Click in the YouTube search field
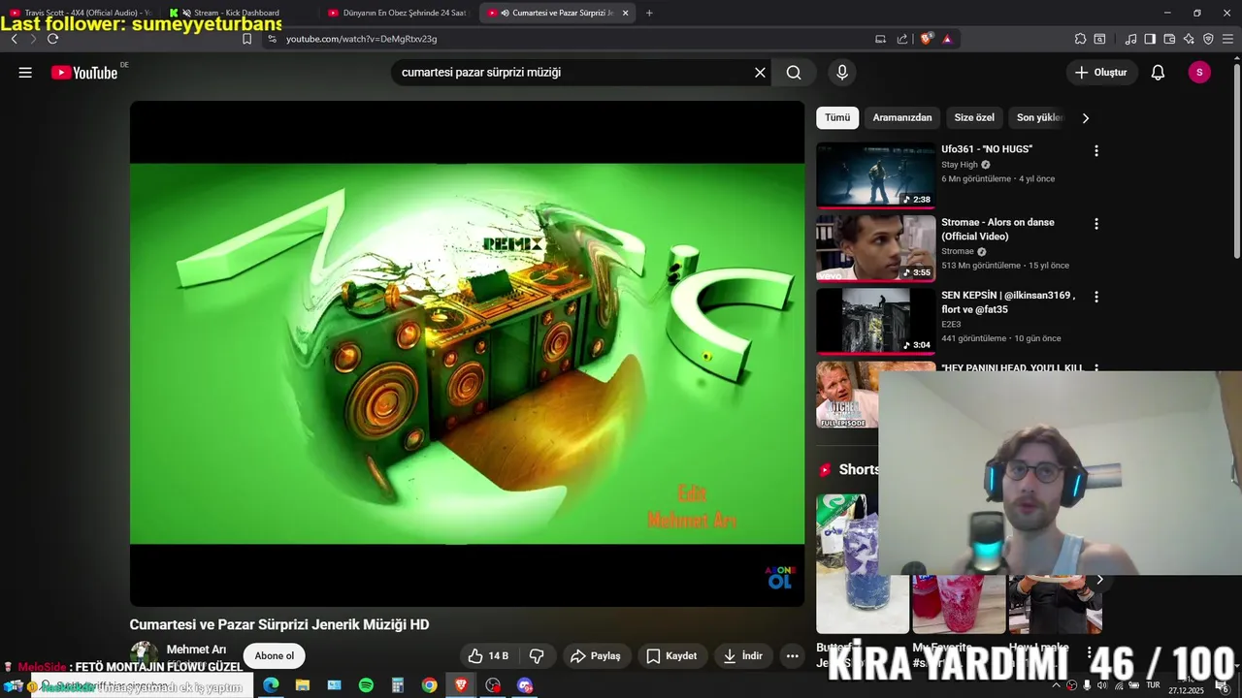 point(572,73)
